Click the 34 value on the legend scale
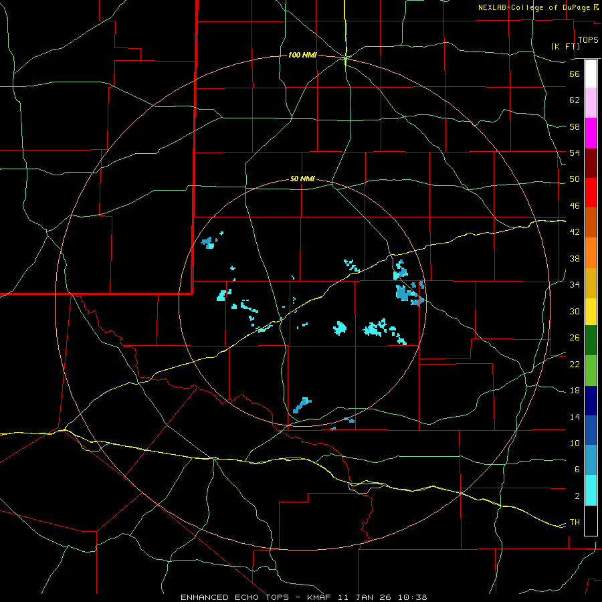602x602 pixels. tap(575, 285)
